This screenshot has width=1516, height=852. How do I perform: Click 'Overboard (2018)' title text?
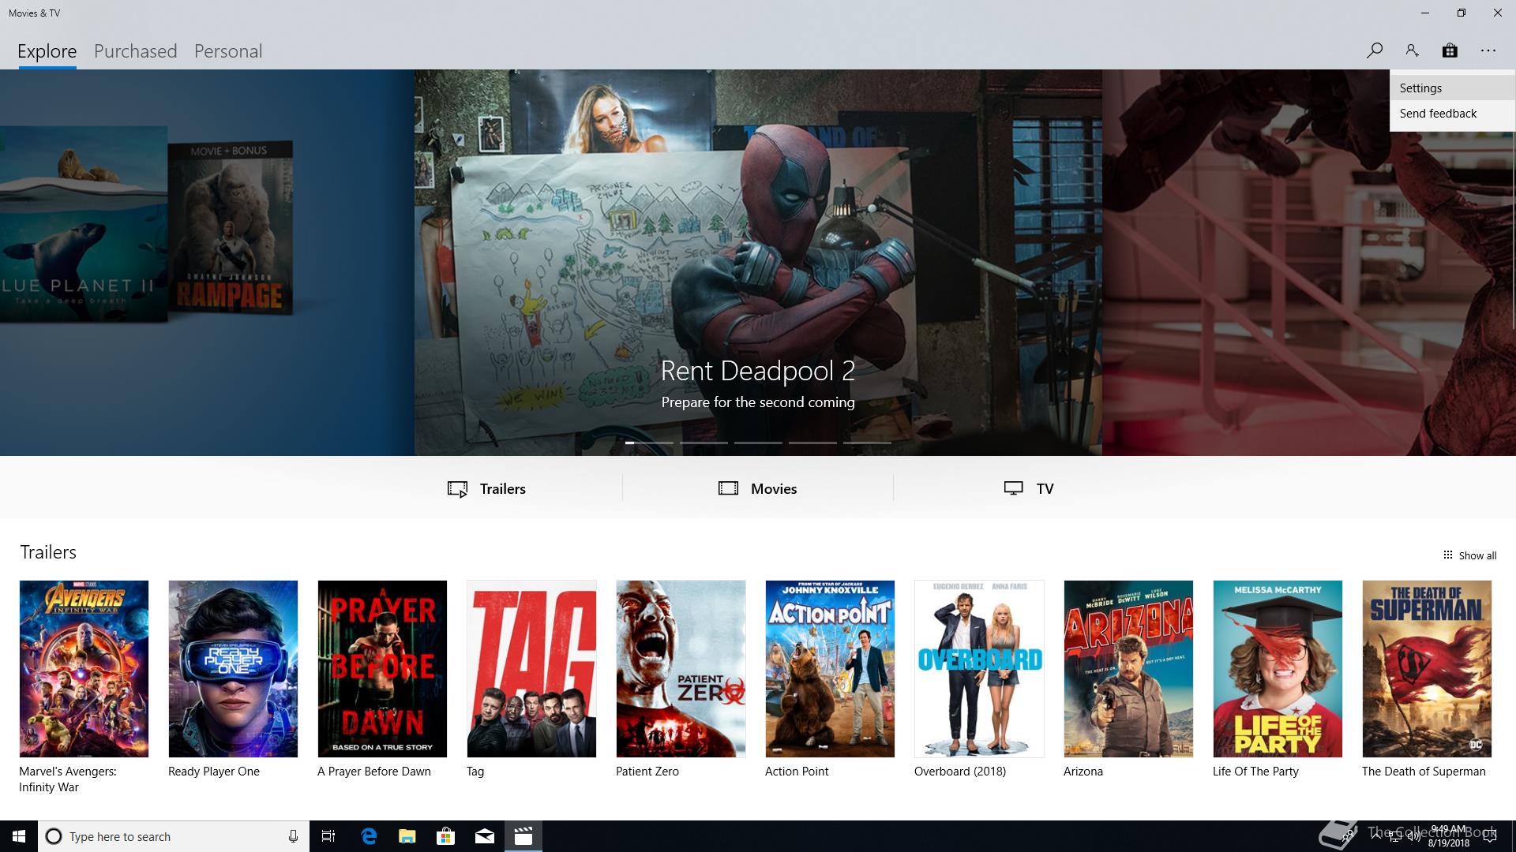(x=960, y=772)
